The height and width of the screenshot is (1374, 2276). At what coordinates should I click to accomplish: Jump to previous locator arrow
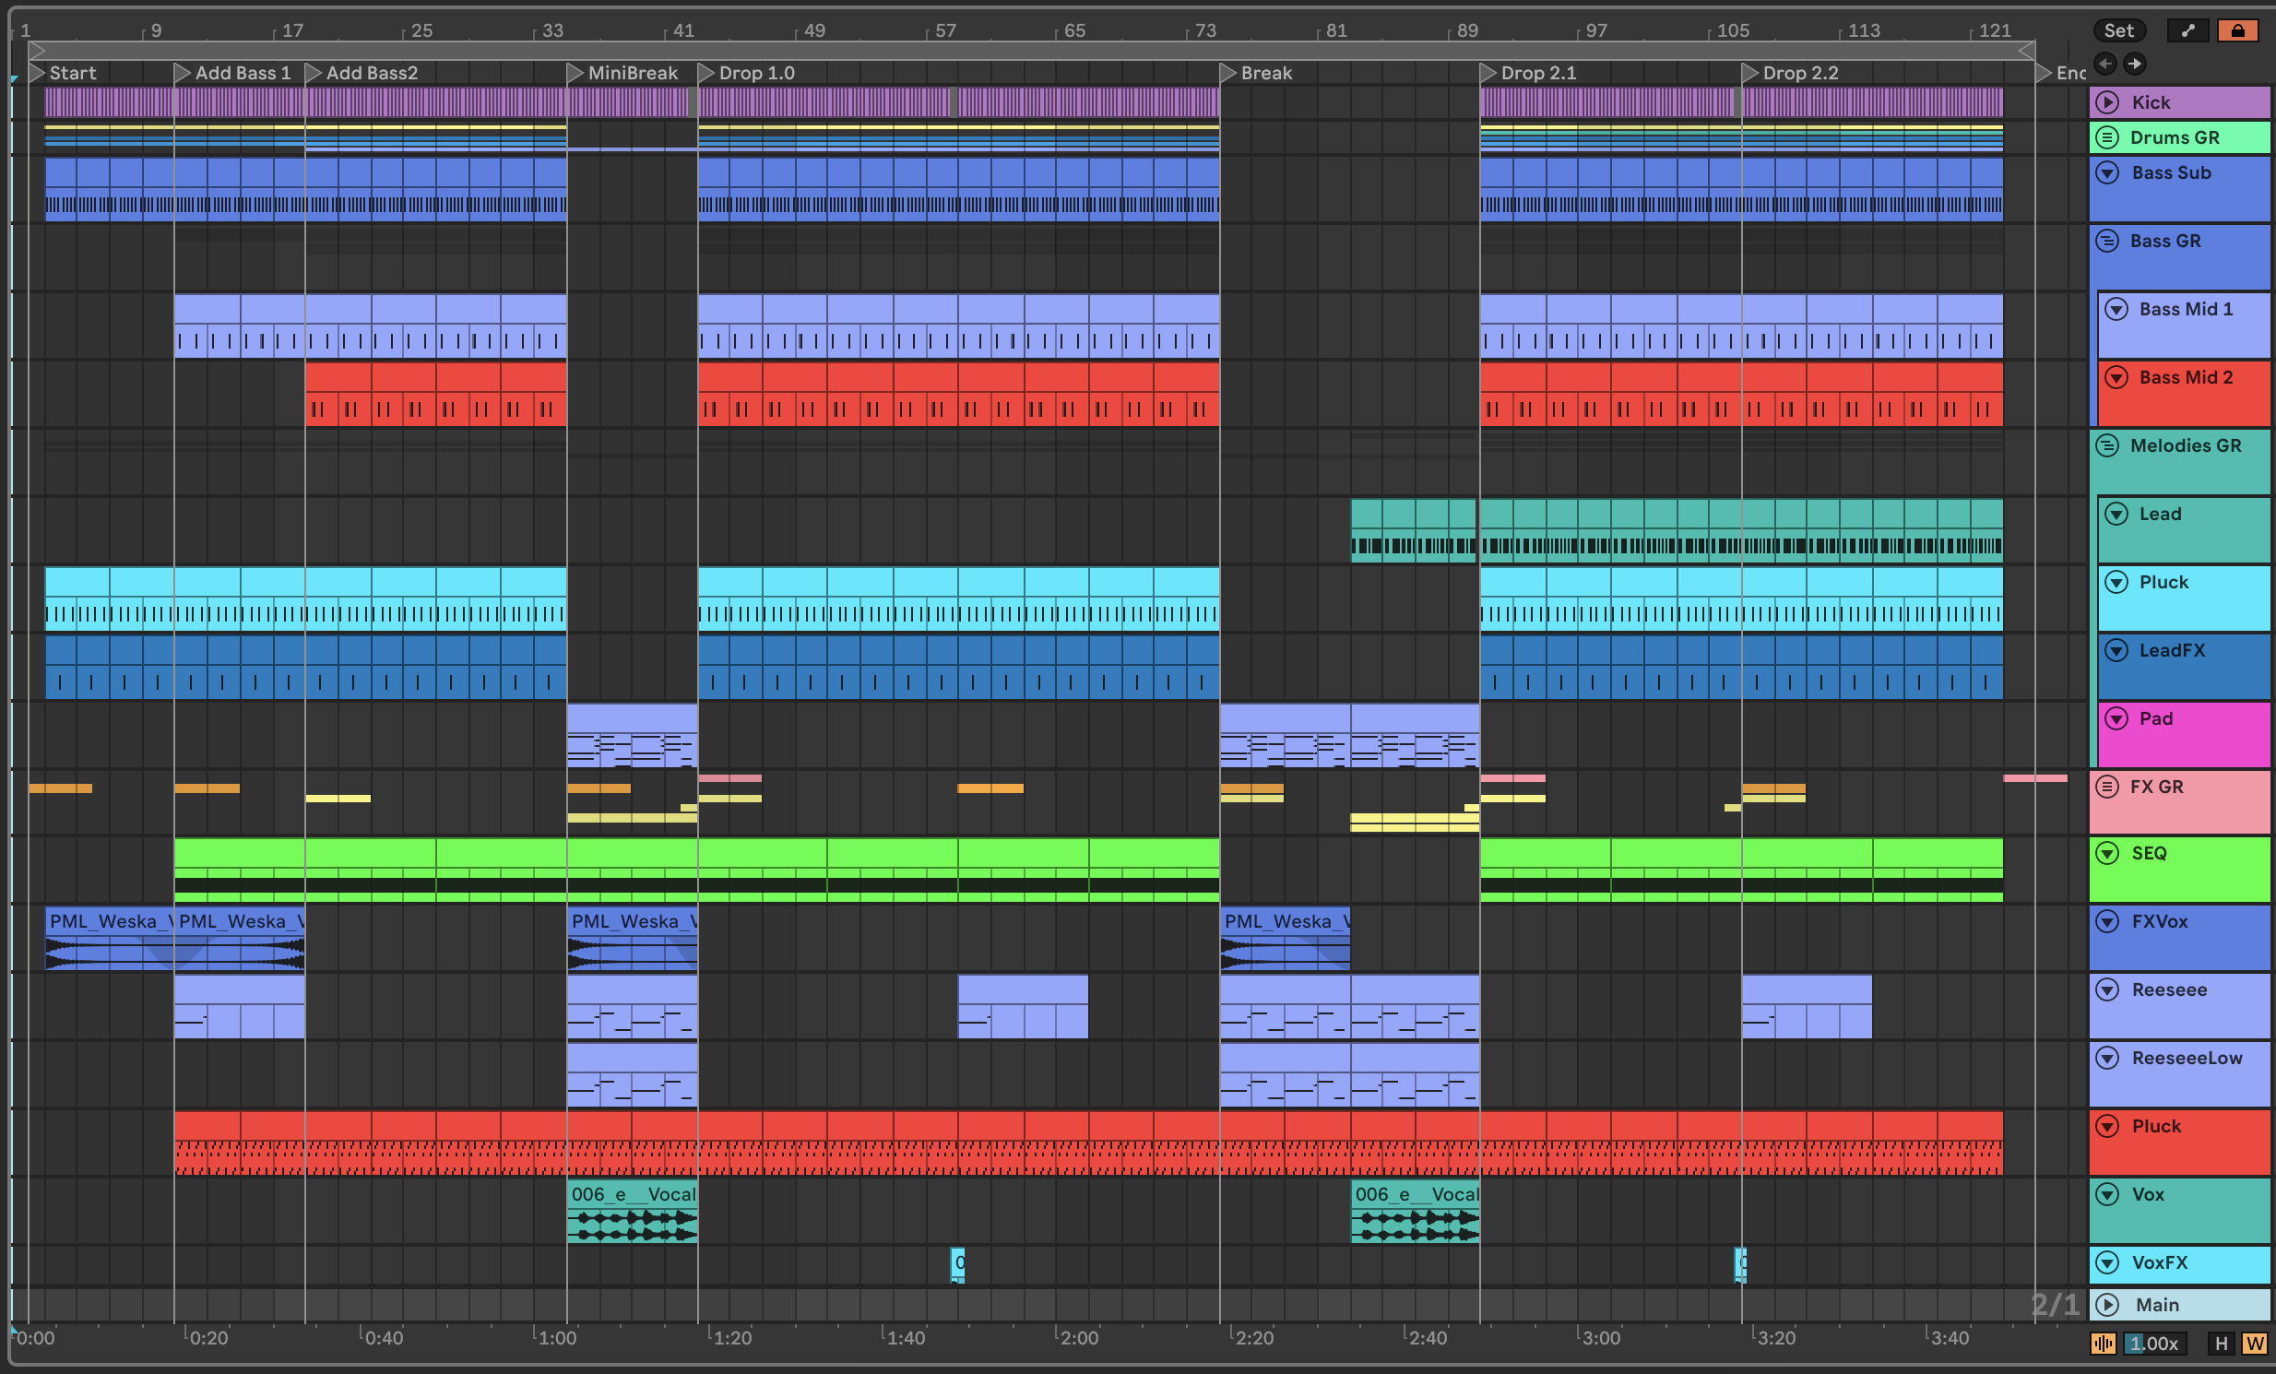(2105, 64)
